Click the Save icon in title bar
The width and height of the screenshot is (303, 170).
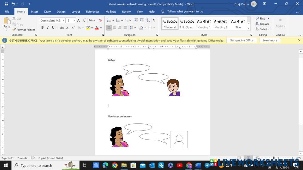tap(6, 4)
